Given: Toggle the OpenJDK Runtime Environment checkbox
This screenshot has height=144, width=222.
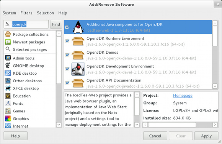Looking at the screenshot, I should (67, 41).
